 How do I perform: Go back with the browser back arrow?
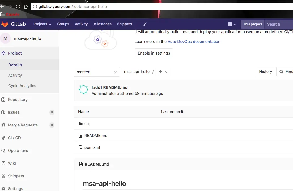coord(2,7)
